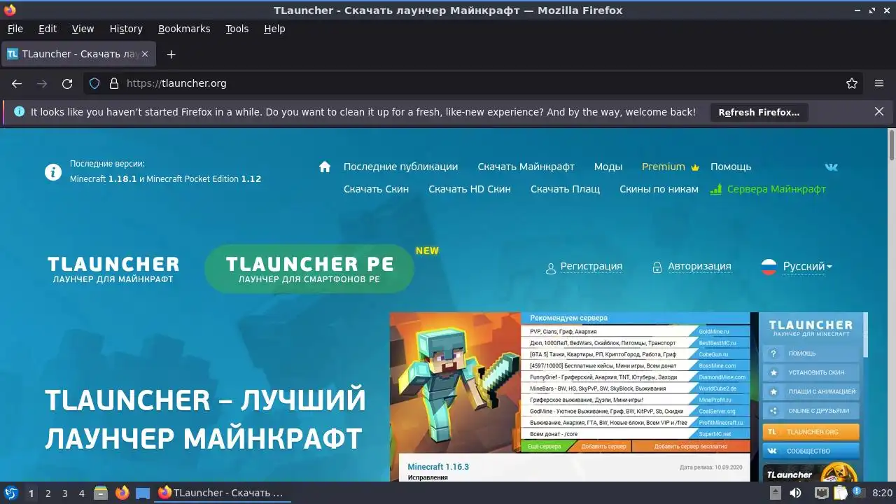Bookmark this page with the star icon

[852, 83]
